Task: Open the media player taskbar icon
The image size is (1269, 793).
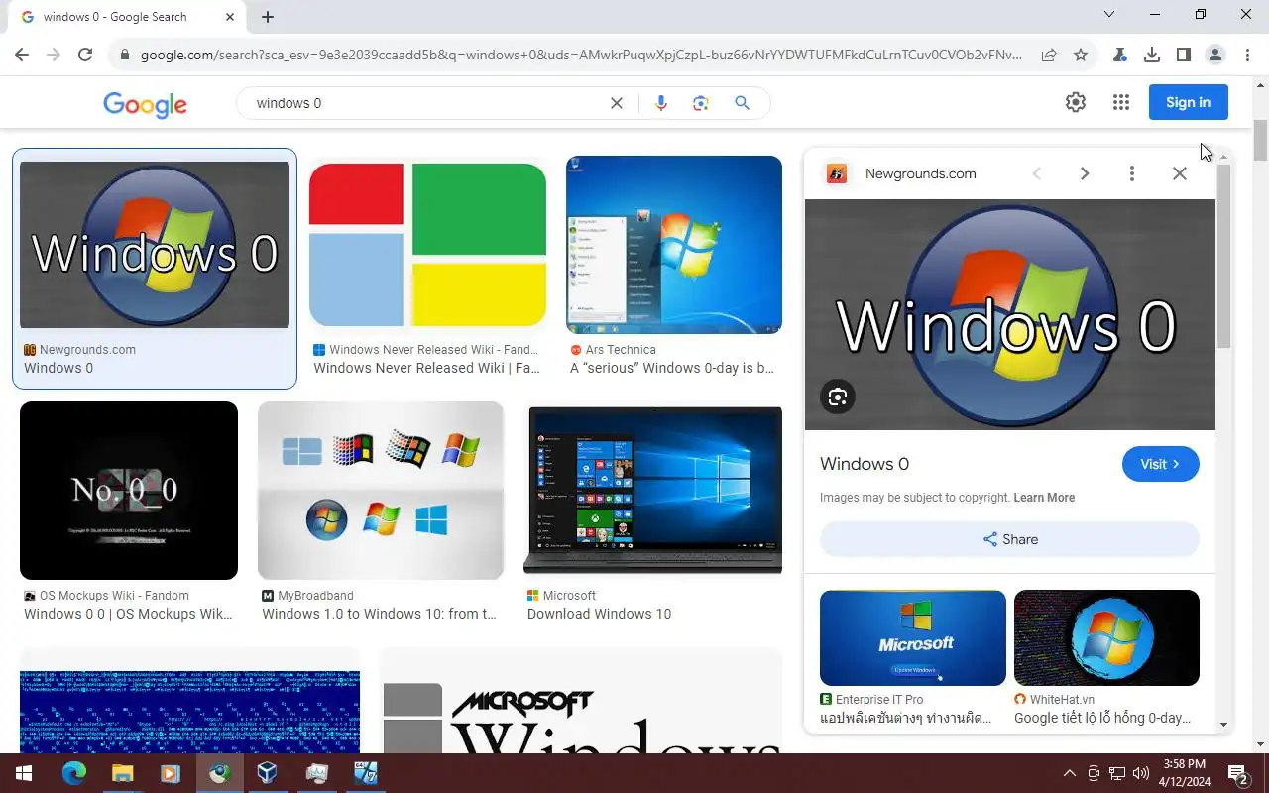Action: (x=171, y=773)
